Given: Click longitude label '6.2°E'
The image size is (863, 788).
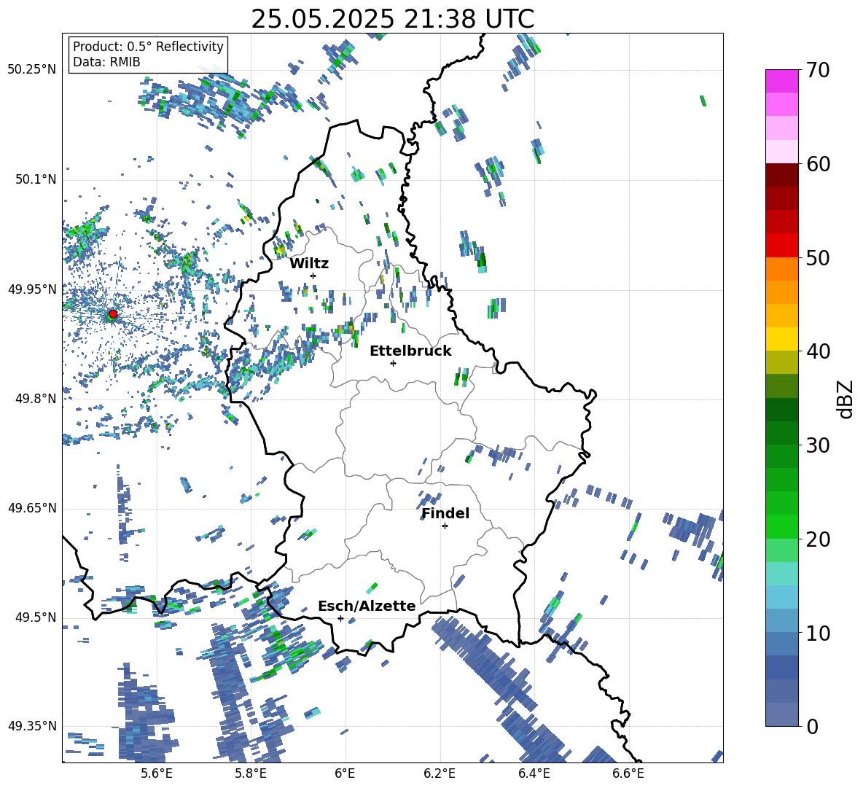Looking at the screenshot, I should click(440, 773).
